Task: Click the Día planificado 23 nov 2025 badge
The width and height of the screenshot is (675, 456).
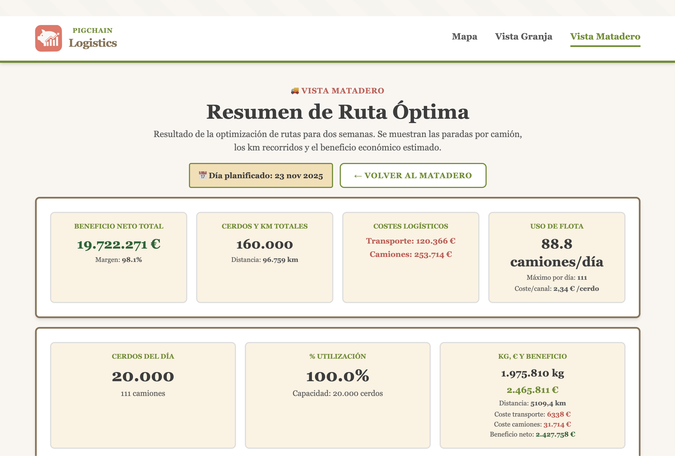Action: pos(260,175)
